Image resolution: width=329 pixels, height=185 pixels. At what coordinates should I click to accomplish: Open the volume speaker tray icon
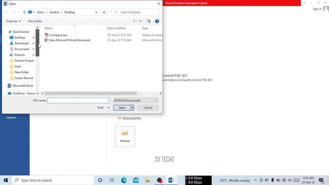[x=290, y=180]
